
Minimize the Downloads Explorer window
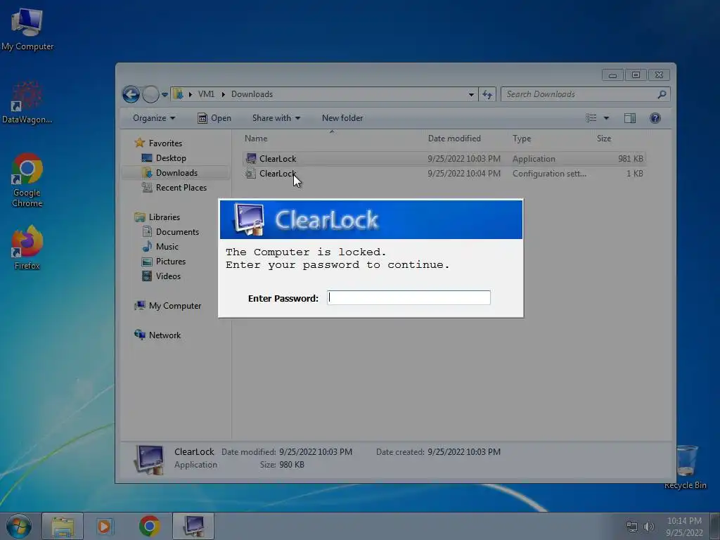pos(612,75)
